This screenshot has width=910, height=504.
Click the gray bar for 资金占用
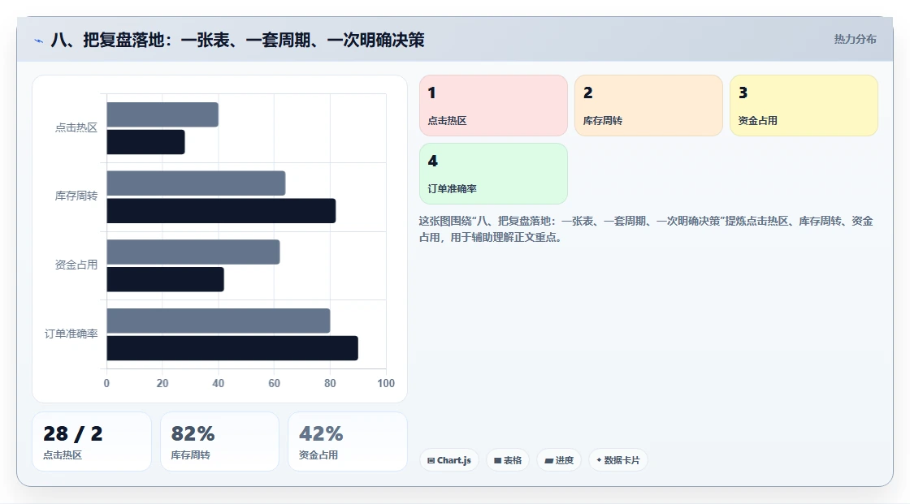pos(193,252)
